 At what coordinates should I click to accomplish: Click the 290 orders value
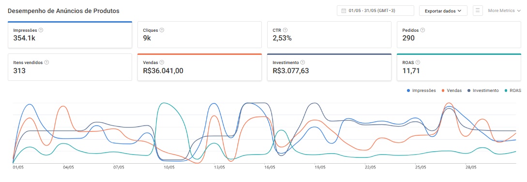[408, 38]
